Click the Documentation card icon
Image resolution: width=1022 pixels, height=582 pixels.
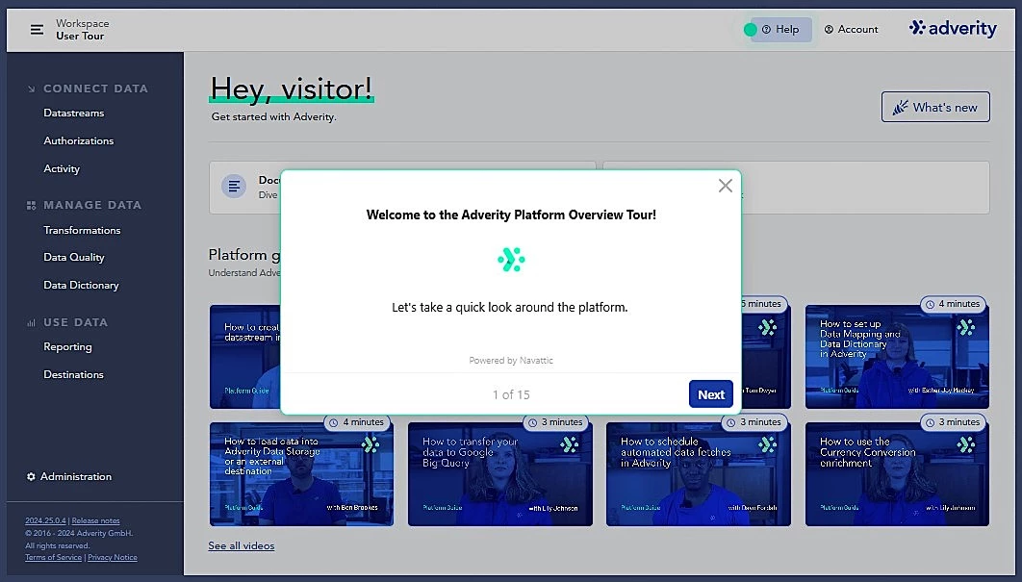pyautogui.click(x=233, y=187)
